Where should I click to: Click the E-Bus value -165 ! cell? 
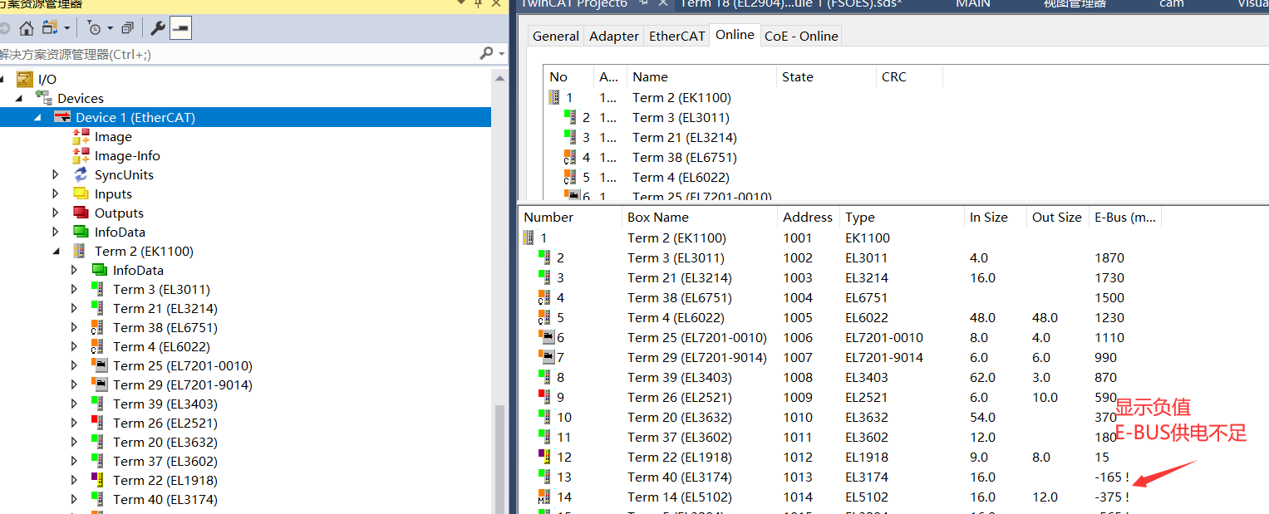click(x=1112, y=477)
